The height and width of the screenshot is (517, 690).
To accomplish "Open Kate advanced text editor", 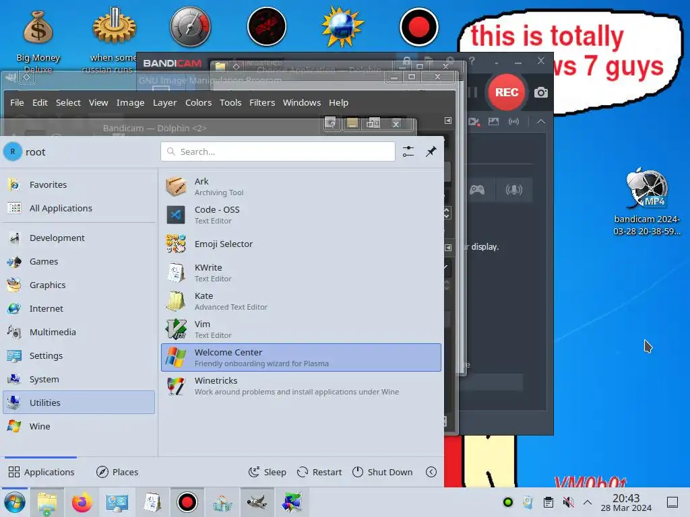I will tap(301, 301).
